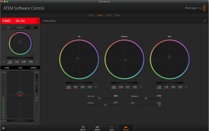Open the Audio page
This screenshot has width=209, height=131.
[111, 128]
